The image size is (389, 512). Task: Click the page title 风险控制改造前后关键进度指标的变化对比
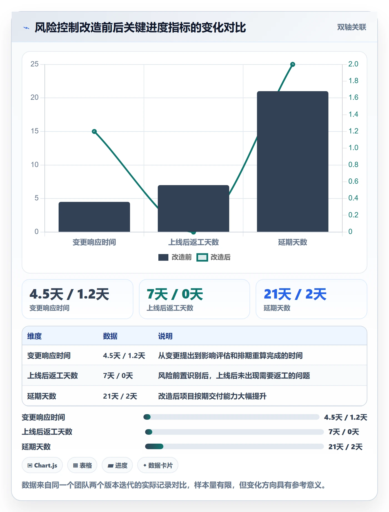pos(140,28)
